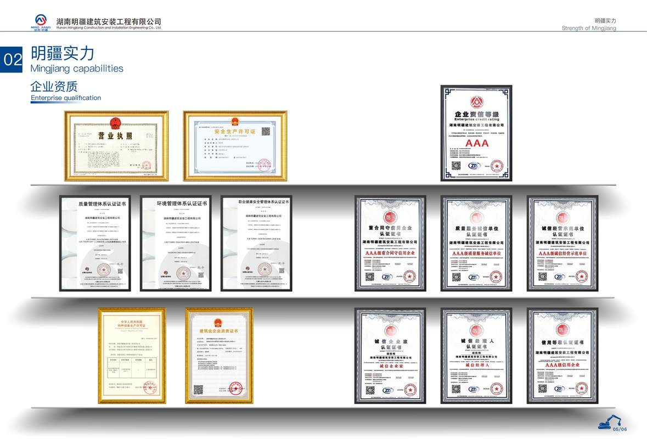The height and width of the screenshot is (439, 647).
Task: Open the 特种设备生产许可证 certificate
Action: point(132,355)
